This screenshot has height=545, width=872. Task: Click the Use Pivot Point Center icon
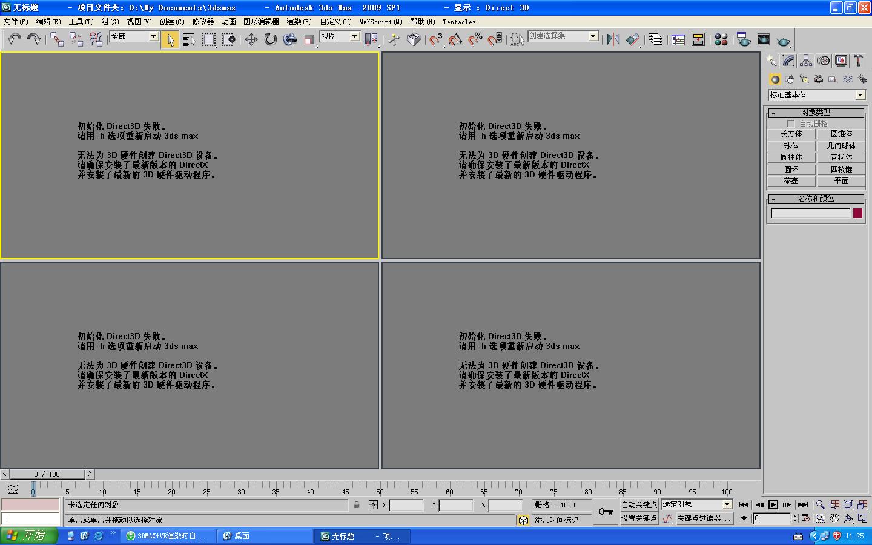pyautogui.click(x=371, y=39)
